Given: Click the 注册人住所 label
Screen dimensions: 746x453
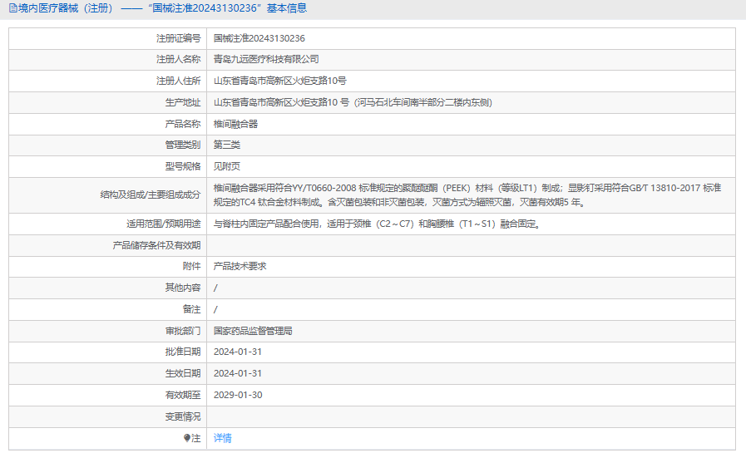Looking at the screenshot, I should pyautogui.click(x=179, y=81).
